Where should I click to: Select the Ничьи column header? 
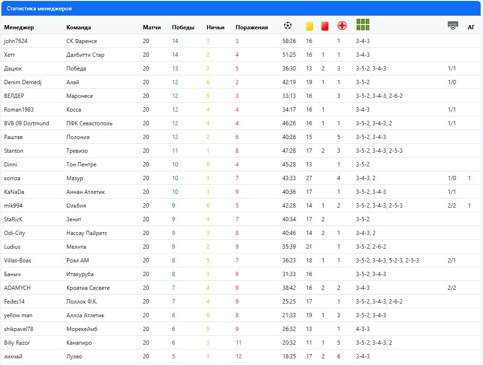click(x=216, y=27)
